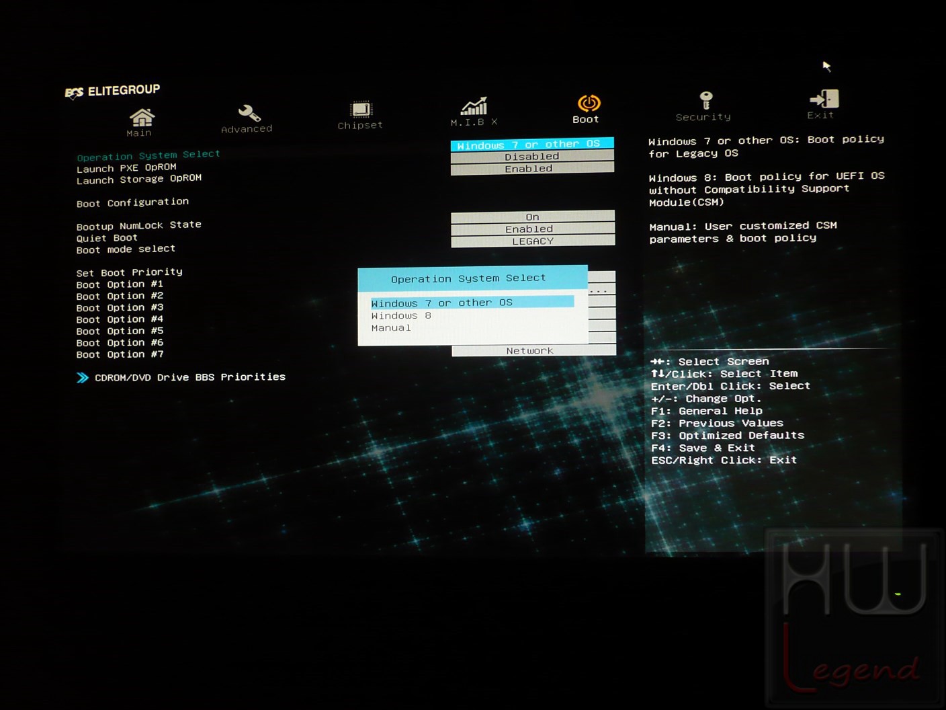Switch to the Security tab label
Screen dimensions: 946x710
click(x=703, y=117)
